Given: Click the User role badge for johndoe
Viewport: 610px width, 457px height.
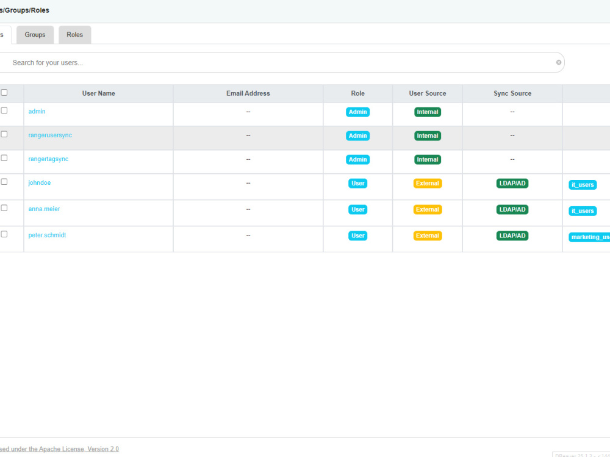Looking at the screenshot, I should tap(358, 183).
